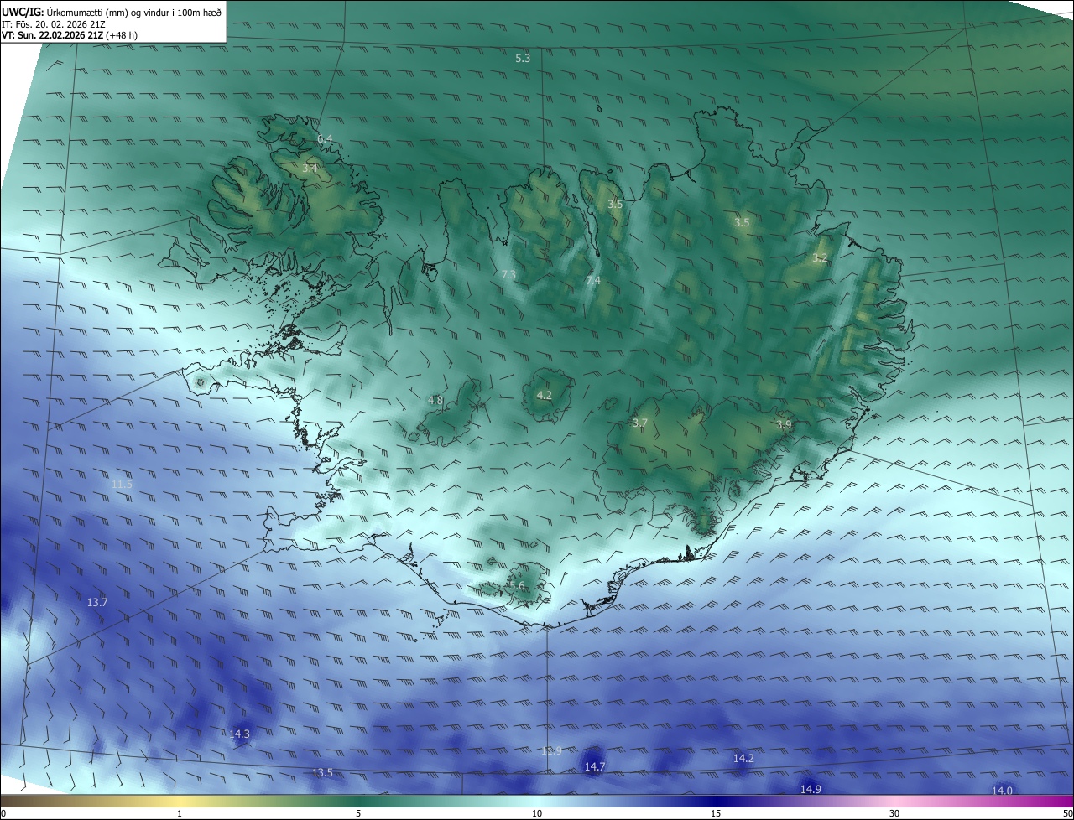Click the 14.3 value over the sea
This screenshot has width=1074, height=820.
point(239,734)
